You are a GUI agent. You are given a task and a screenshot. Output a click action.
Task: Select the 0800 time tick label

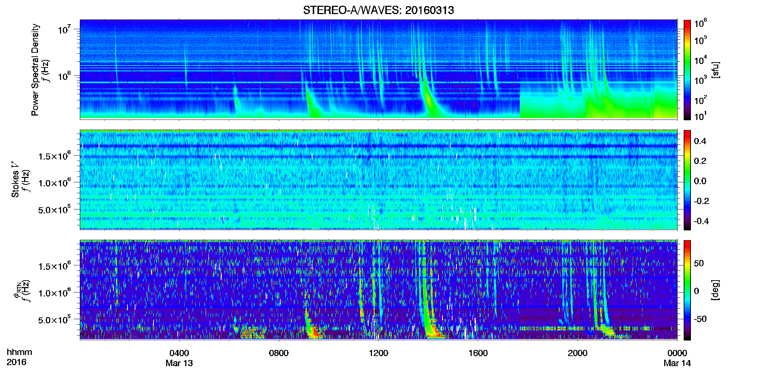pyautogui.click(x=279, y=353)
